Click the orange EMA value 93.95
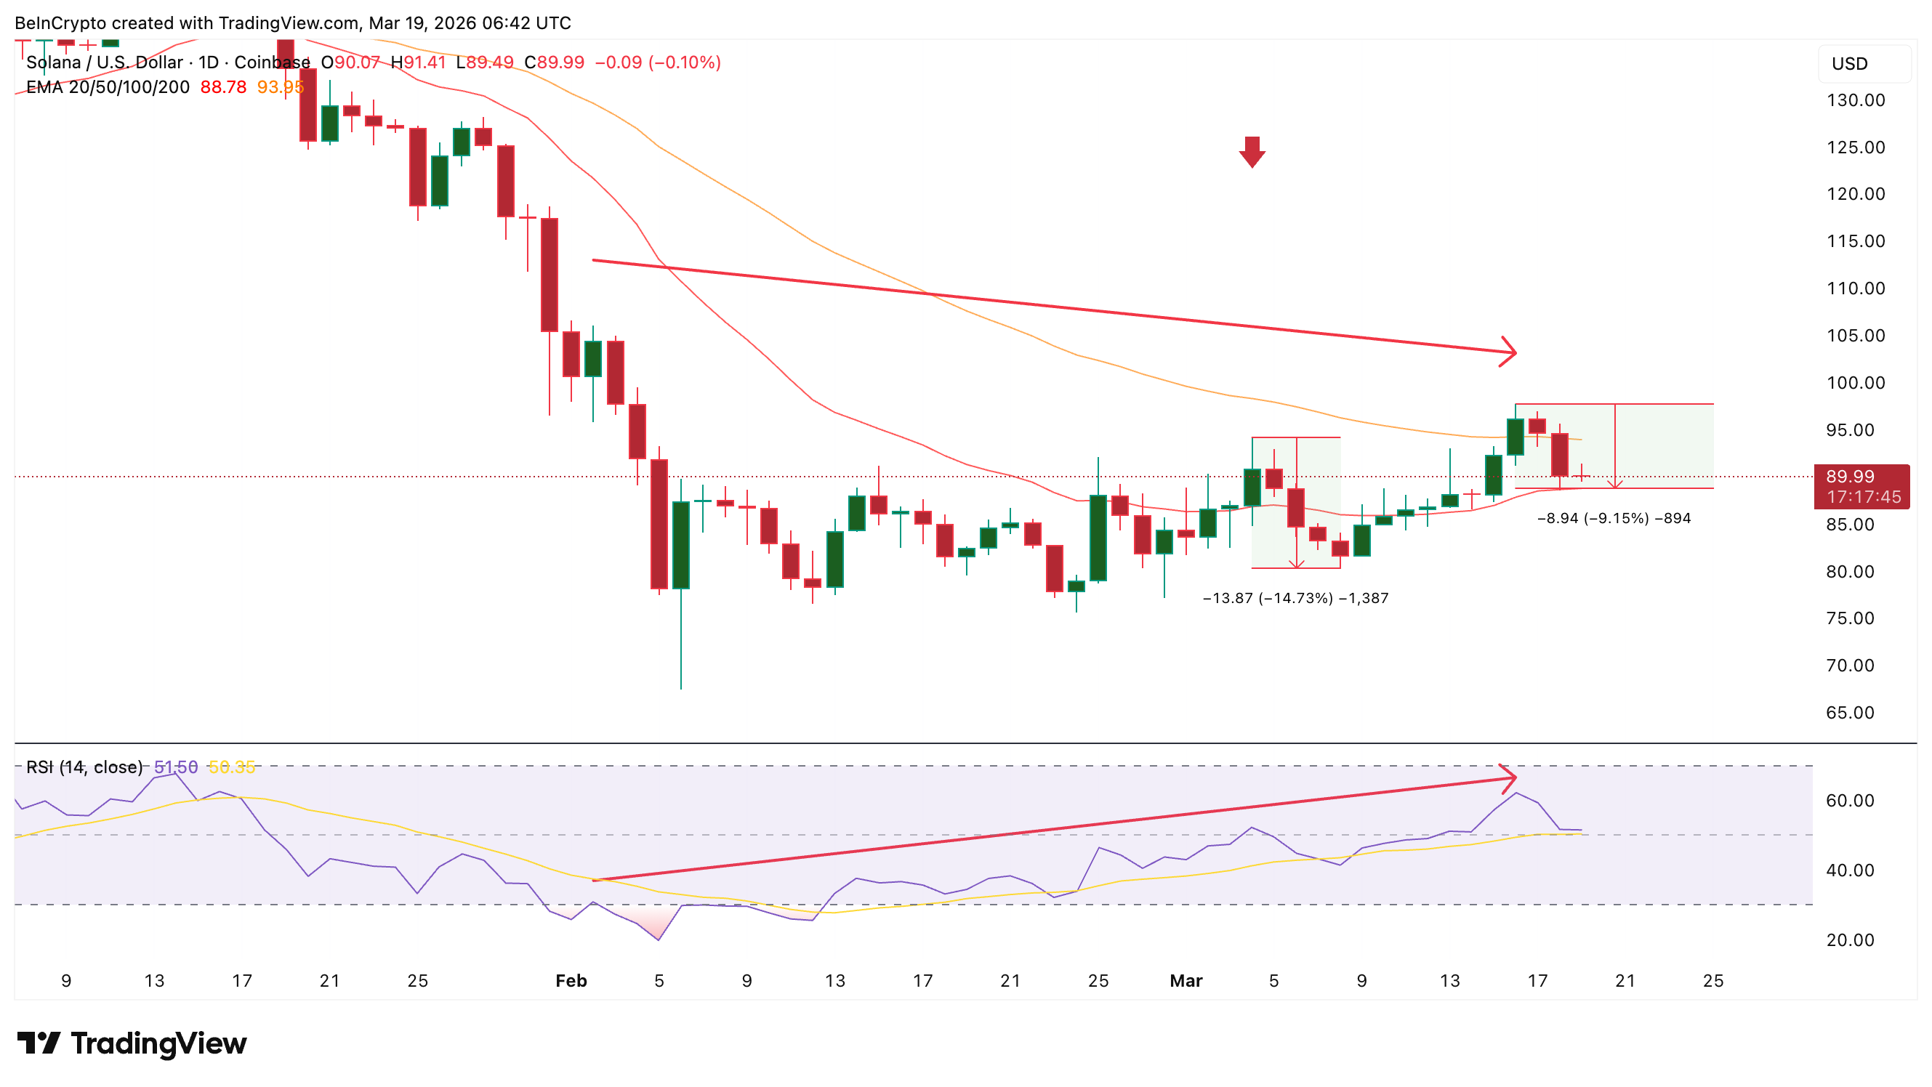 point(280,87)
